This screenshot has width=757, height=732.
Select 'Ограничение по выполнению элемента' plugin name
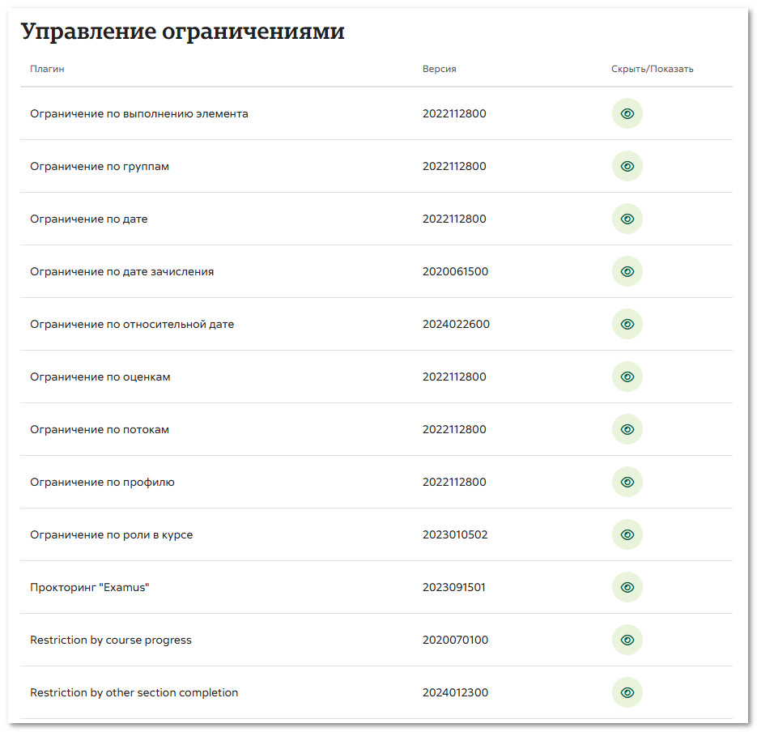(x=139, y=113)
